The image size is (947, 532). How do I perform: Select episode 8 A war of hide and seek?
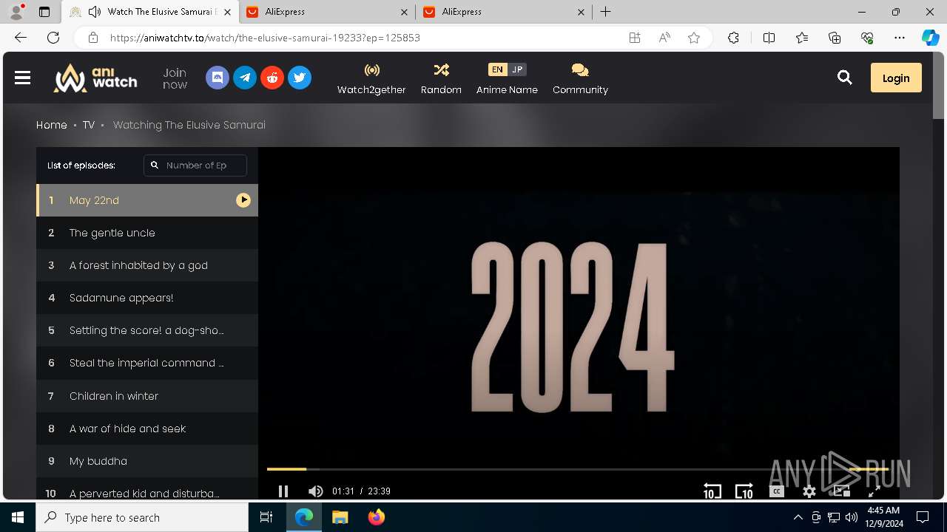coord(147,429)
